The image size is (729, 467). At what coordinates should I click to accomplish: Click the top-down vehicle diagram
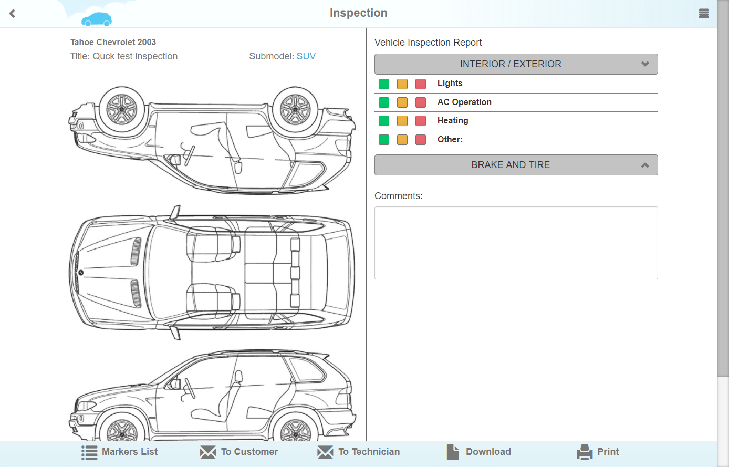212,272
